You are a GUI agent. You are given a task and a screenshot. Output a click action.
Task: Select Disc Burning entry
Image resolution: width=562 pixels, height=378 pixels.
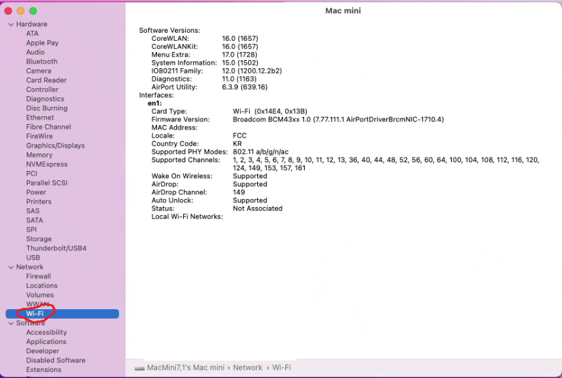pyautogui.click(x=47, y=108)
